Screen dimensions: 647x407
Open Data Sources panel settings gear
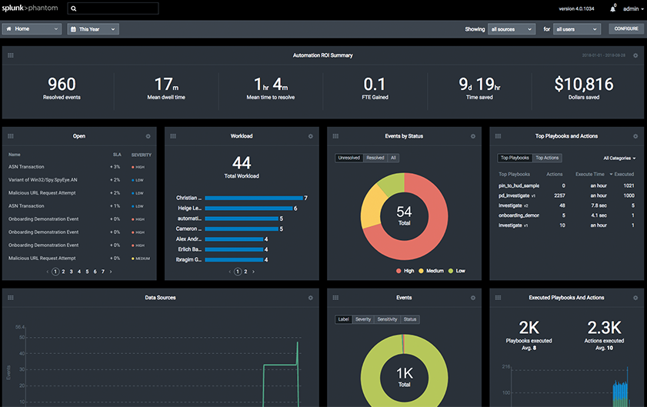tap(310, 298)
